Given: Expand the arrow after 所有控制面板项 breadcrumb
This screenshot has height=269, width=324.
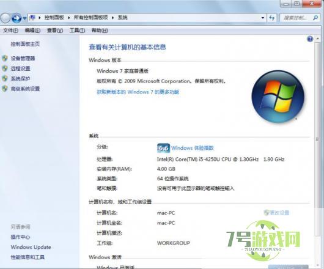Looking at the screenshot, I should point(113,18).
